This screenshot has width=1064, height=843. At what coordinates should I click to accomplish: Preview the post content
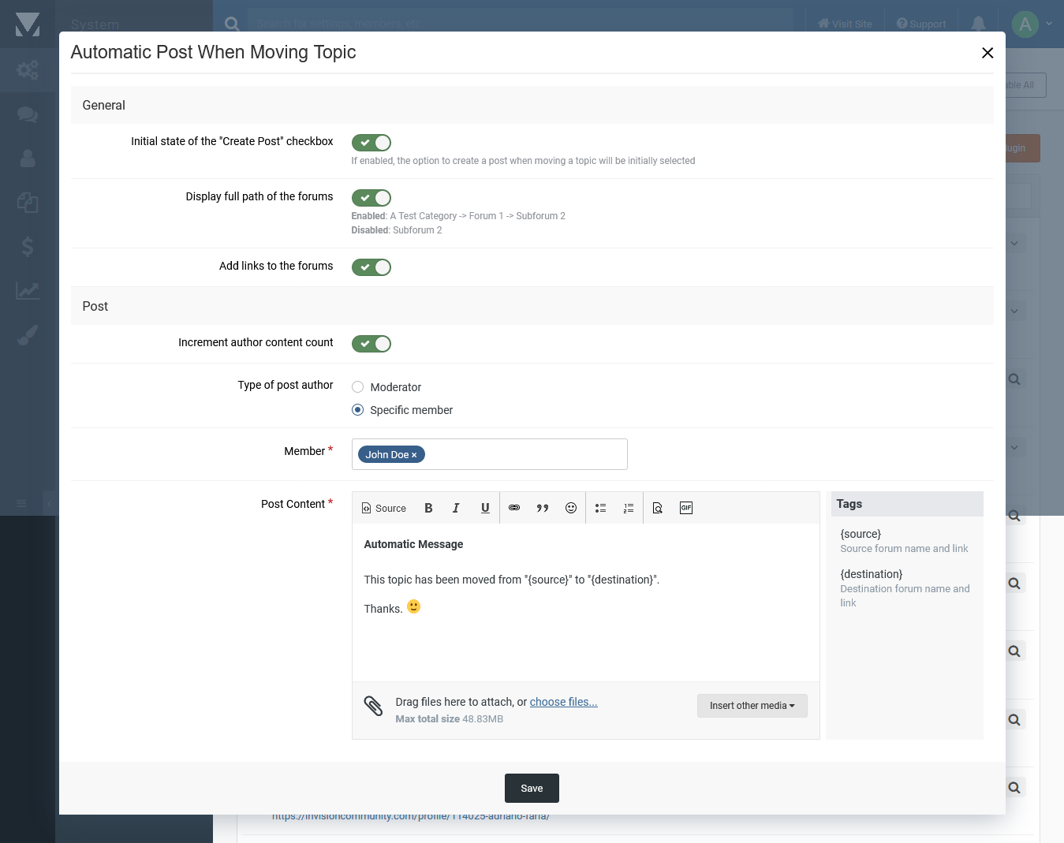pyautogui.click(x=658, y=508)
